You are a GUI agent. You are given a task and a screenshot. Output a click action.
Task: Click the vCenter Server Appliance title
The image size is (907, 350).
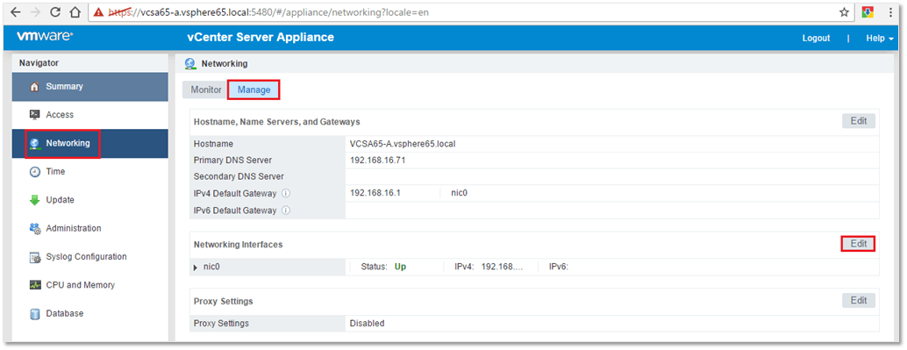(x=261, y=38)
